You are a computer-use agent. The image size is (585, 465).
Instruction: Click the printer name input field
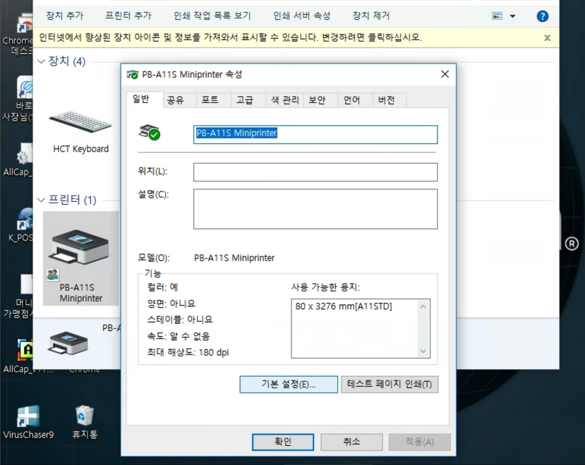[x=315, y=134]
